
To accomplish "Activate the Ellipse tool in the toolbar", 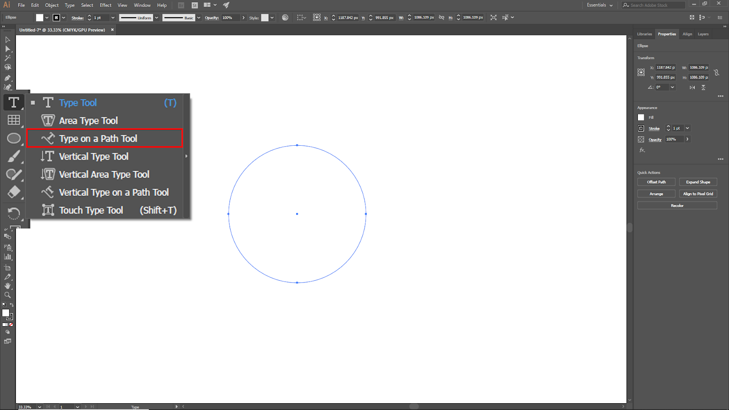I will coord(14,138).
